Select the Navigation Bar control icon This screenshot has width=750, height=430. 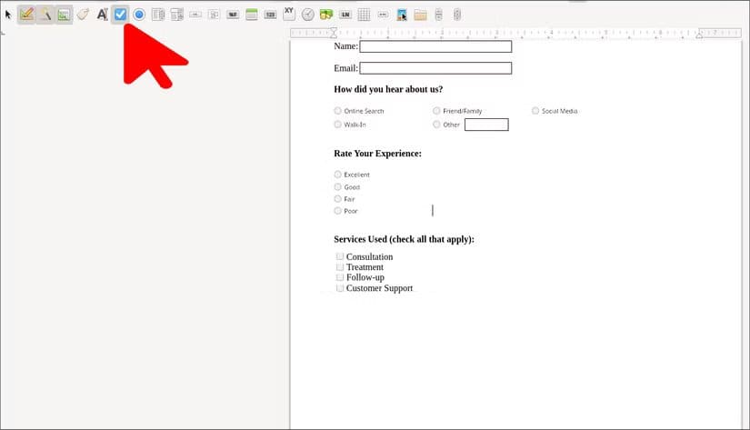pos(383,15)
